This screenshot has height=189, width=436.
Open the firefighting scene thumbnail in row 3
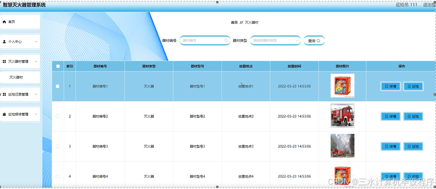[343, 145]
